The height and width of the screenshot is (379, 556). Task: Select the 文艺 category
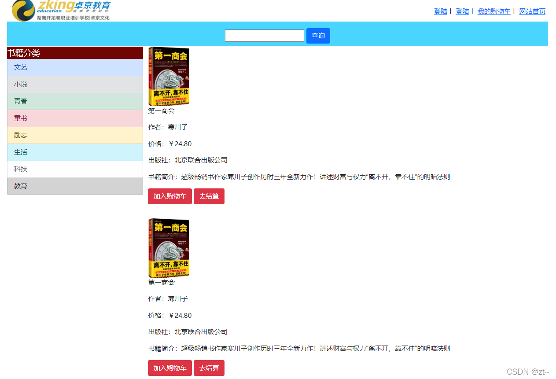(75, 67)
